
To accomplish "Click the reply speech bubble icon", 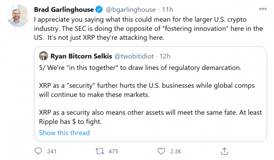I will tap(38, 150).
